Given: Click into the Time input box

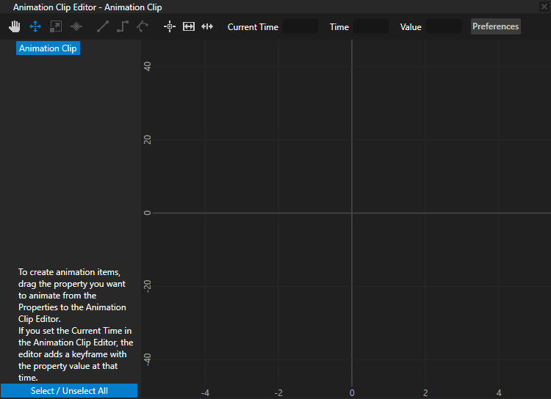Looking at the screenshot, I should click(370, 26).
